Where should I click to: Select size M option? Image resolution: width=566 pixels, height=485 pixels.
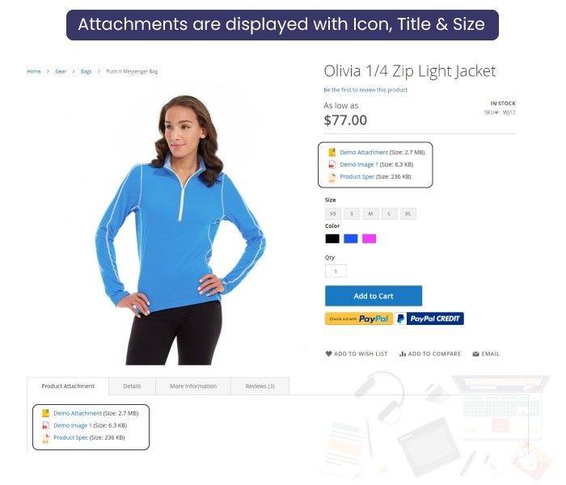(370, 213)
